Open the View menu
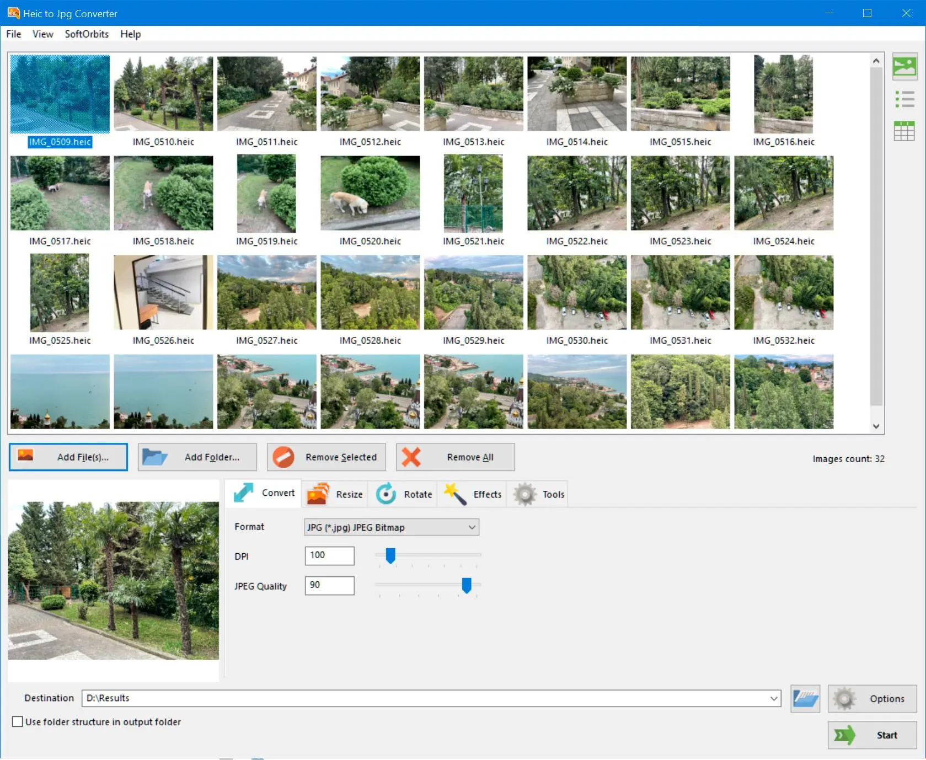The image size is (926, 760). click(42, 34)
